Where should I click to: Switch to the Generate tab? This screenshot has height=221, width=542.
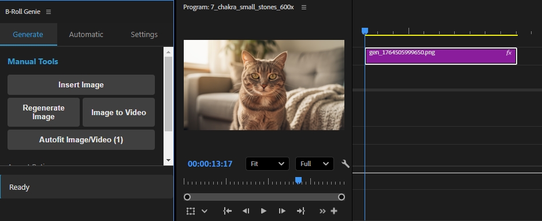[28, 34]
